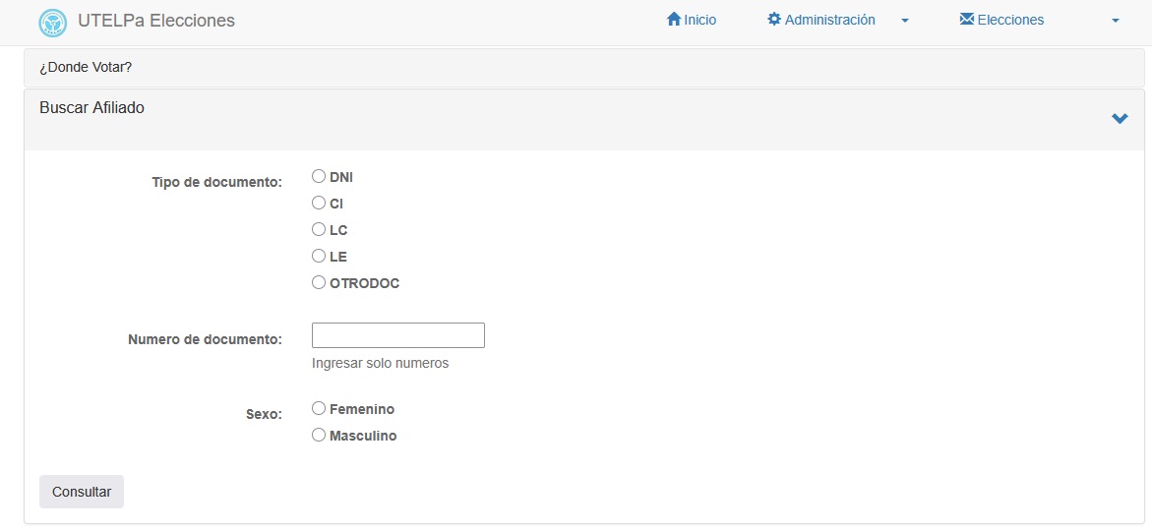The height and width of the screenshot is (532, 1152).
Task: Click the house icon beside Inicio
Action: (674, 20)
